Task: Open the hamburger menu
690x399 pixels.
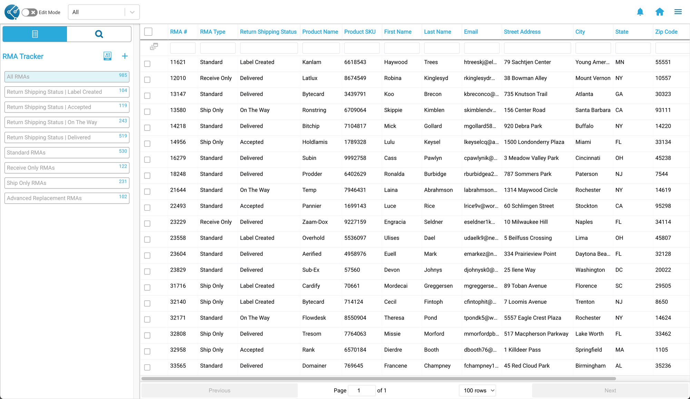Action: 678,12
